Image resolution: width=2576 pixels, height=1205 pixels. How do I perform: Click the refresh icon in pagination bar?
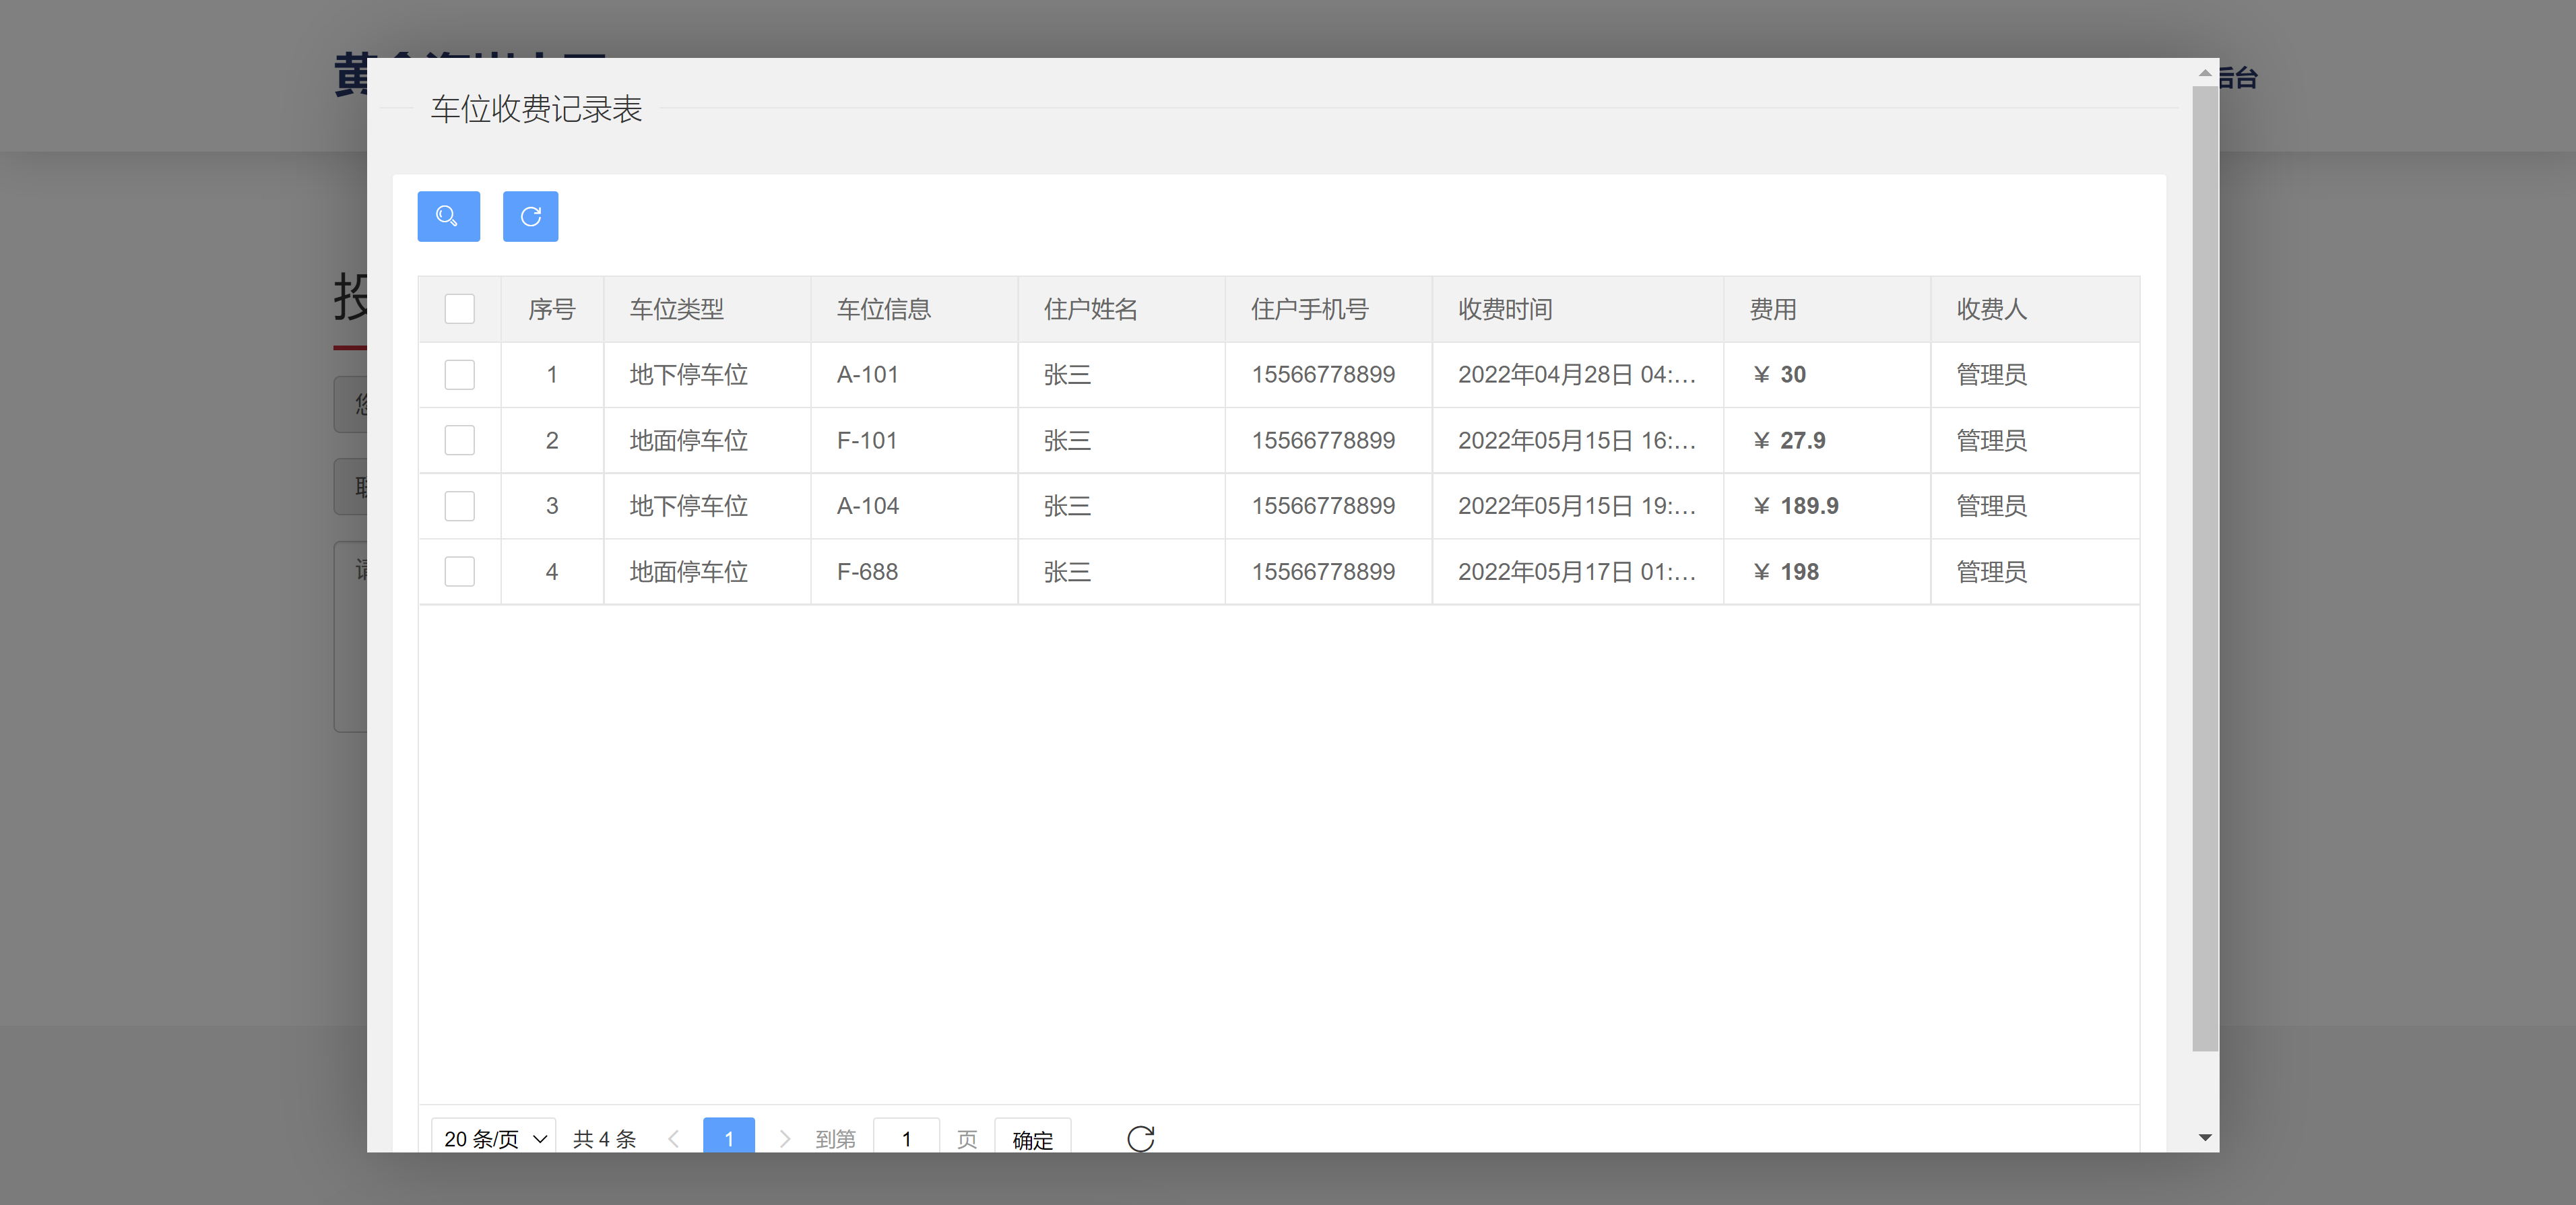[x=1141, y=1138]
